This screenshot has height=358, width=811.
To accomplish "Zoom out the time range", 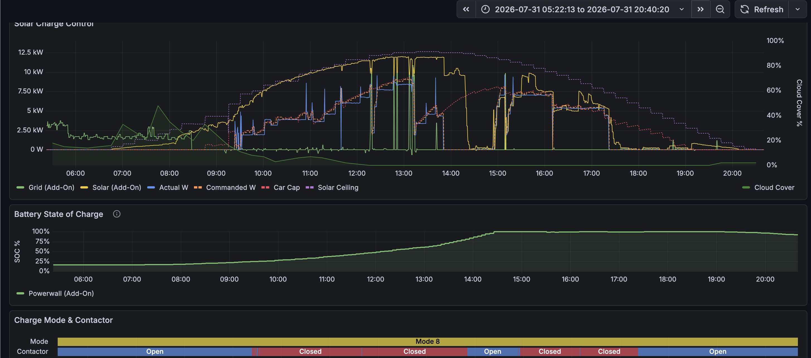I will [x=720, y=9].
